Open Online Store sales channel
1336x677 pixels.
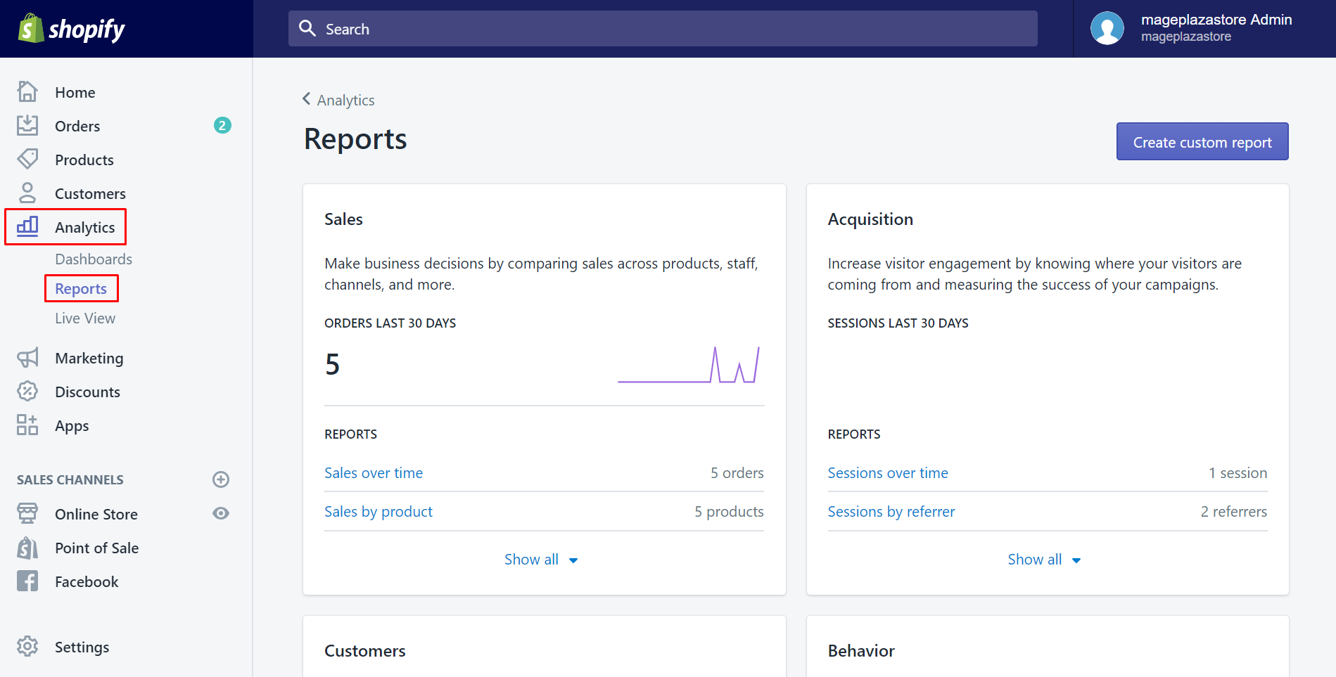[96, 514]
